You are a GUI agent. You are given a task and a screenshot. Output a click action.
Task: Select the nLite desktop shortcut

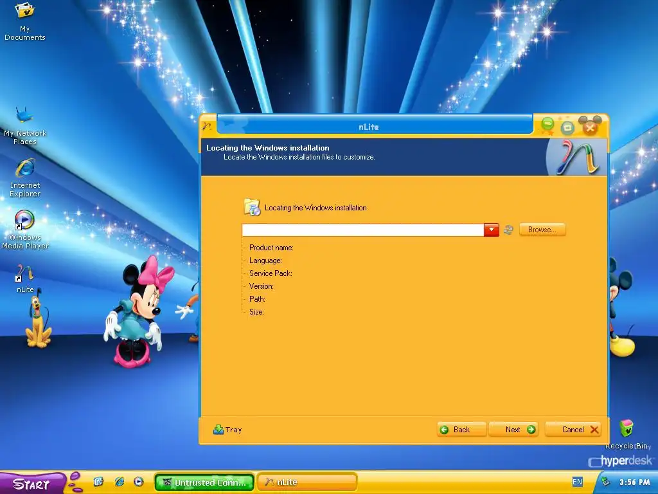click(25, 279)
